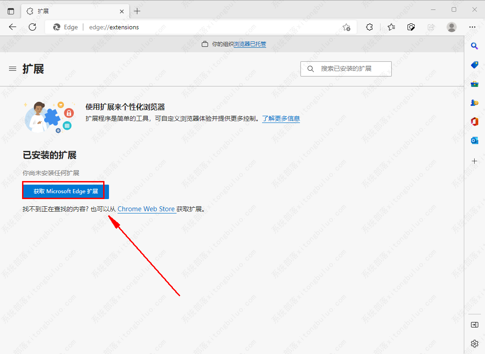Viewport: 485px width, 354px height.
Task: Open the Share icon in toolbar
Action: pyautogui.click(x=431, y=27)
